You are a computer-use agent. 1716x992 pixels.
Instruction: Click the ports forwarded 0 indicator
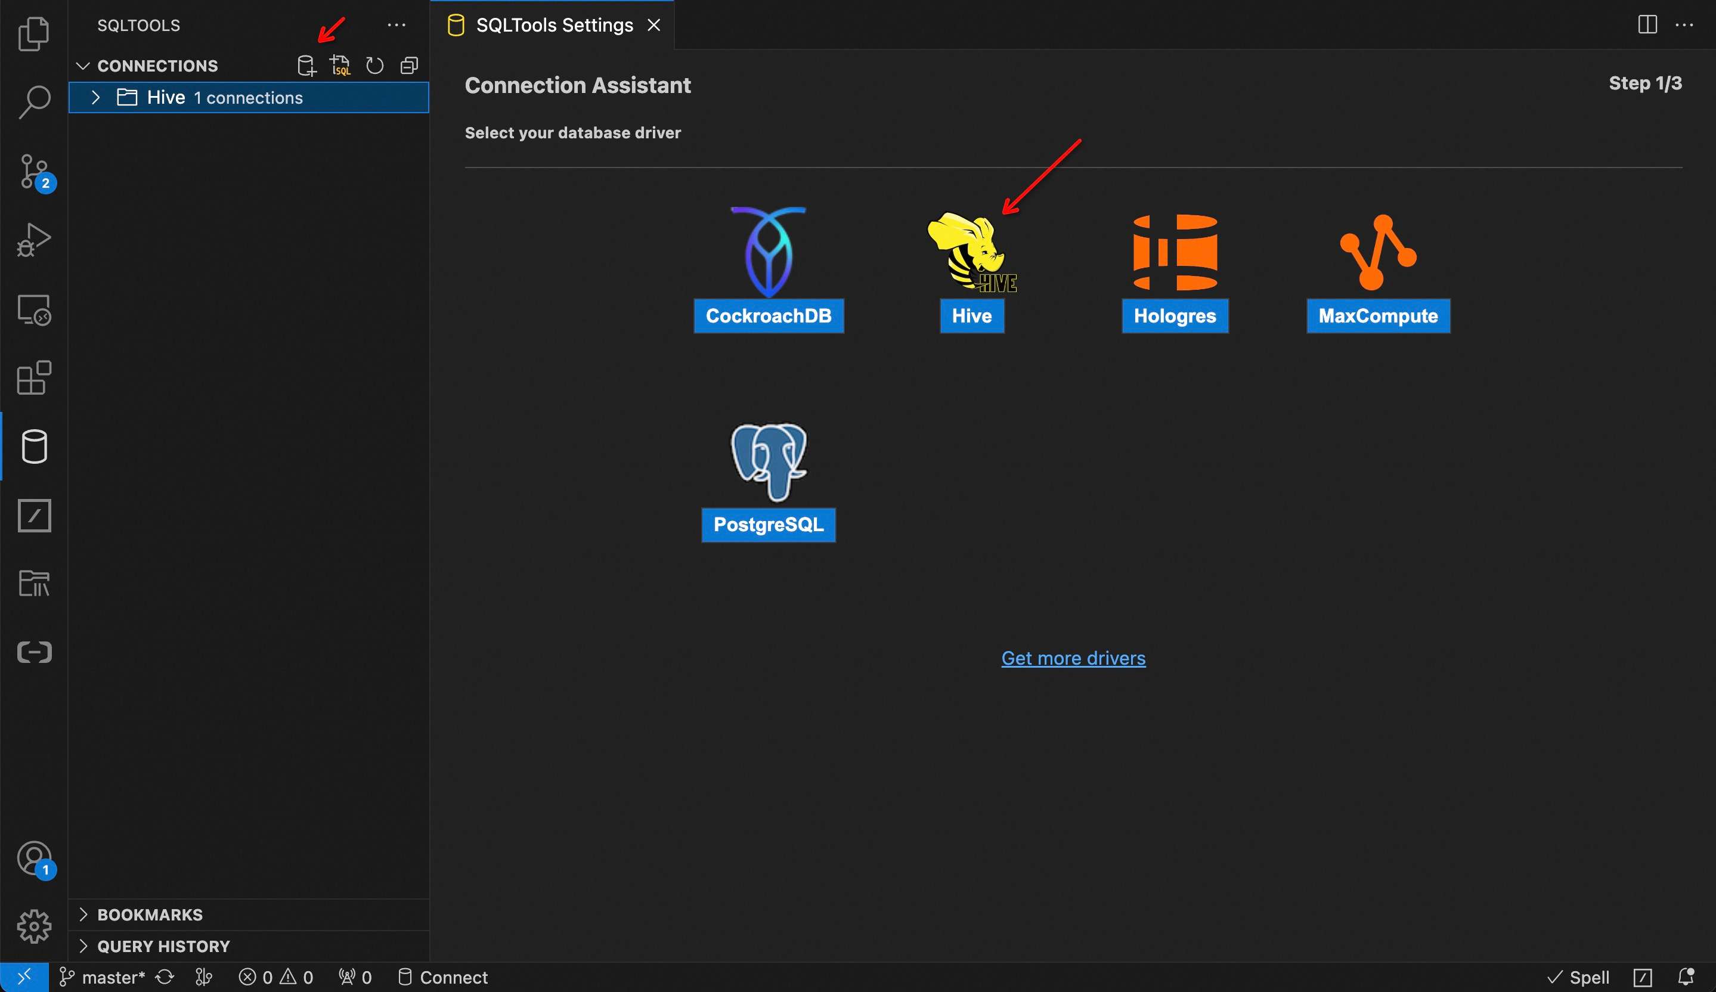pyautogui.click(x=355, y=977)
